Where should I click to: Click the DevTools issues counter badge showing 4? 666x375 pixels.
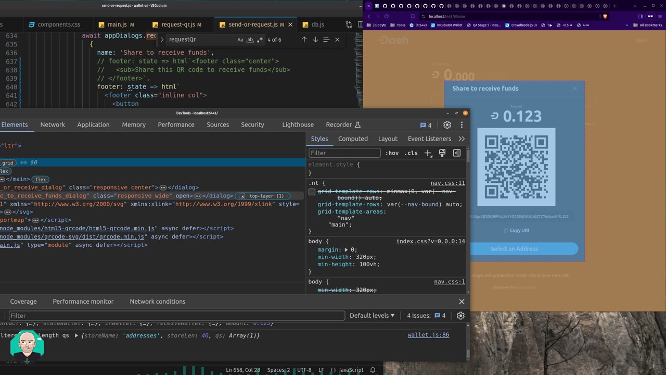[426, 125]
